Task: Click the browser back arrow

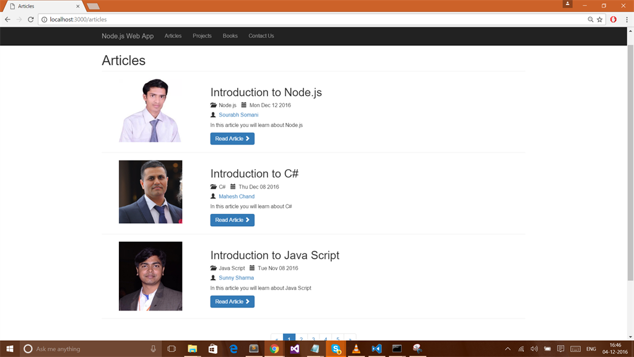Action: pos(7,19)
